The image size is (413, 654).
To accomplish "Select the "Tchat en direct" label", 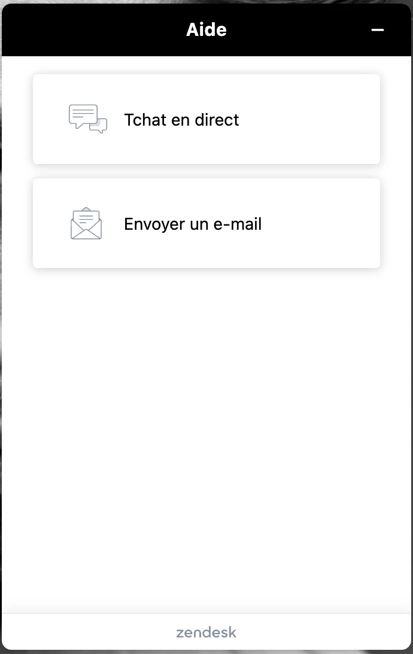I will 181,120.
